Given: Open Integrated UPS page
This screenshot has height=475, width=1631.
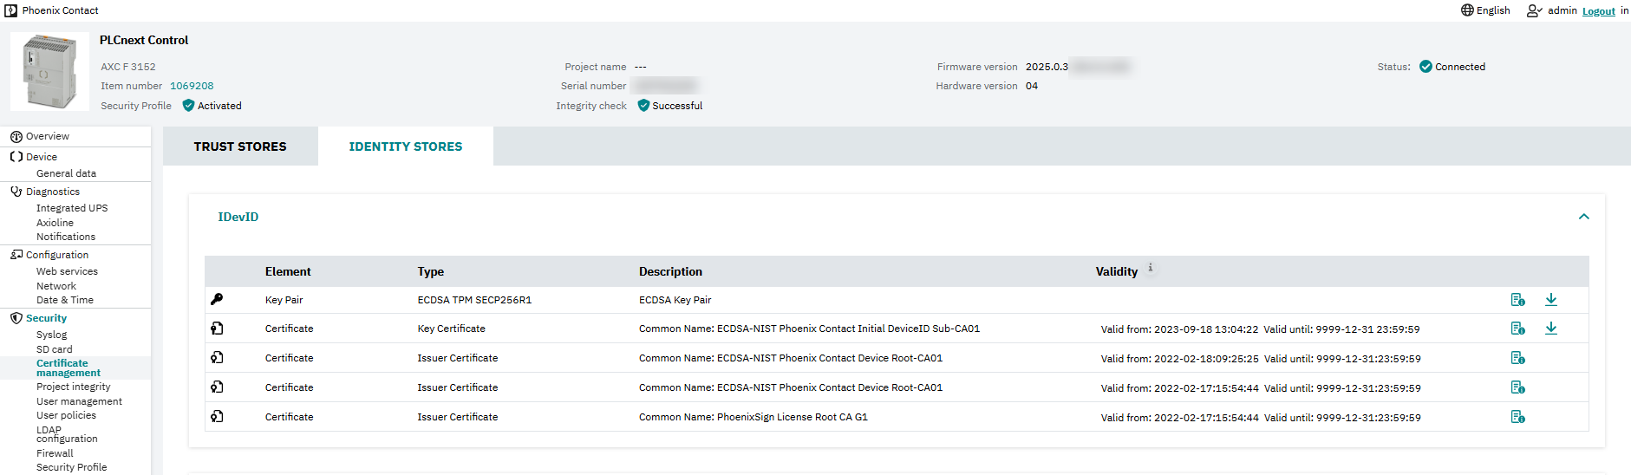Looking at the screenshot, I should pos(72,208).
